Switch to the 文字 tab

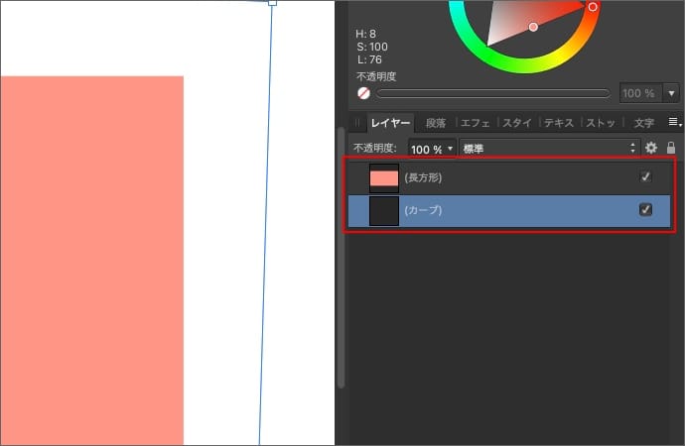coord(643,123)
